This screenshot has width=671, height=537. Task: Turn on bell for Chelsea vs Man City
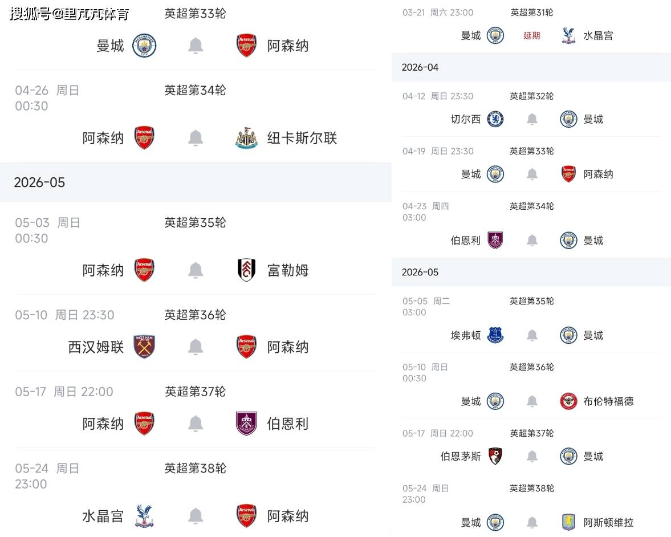532,119
